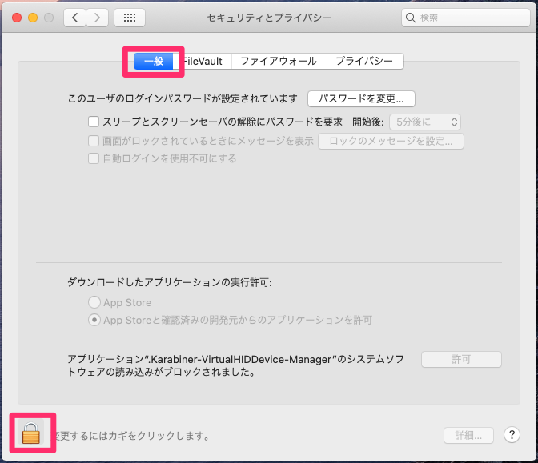
Task: Go forward with the right arrow button
Action: pos(97,18)
